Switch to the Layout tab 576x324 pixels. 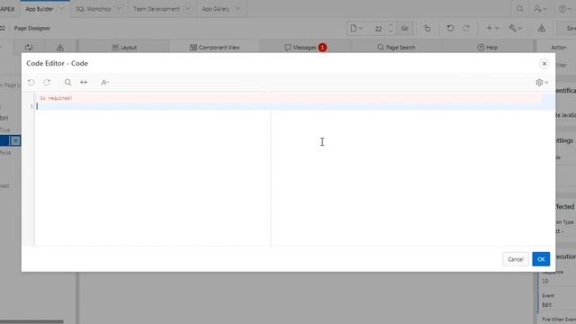(x=124, y=48)
